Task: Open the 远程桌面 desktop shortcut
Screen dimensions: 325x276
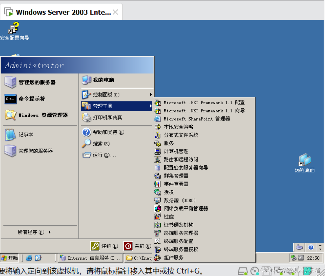Action: pos(305,163)
